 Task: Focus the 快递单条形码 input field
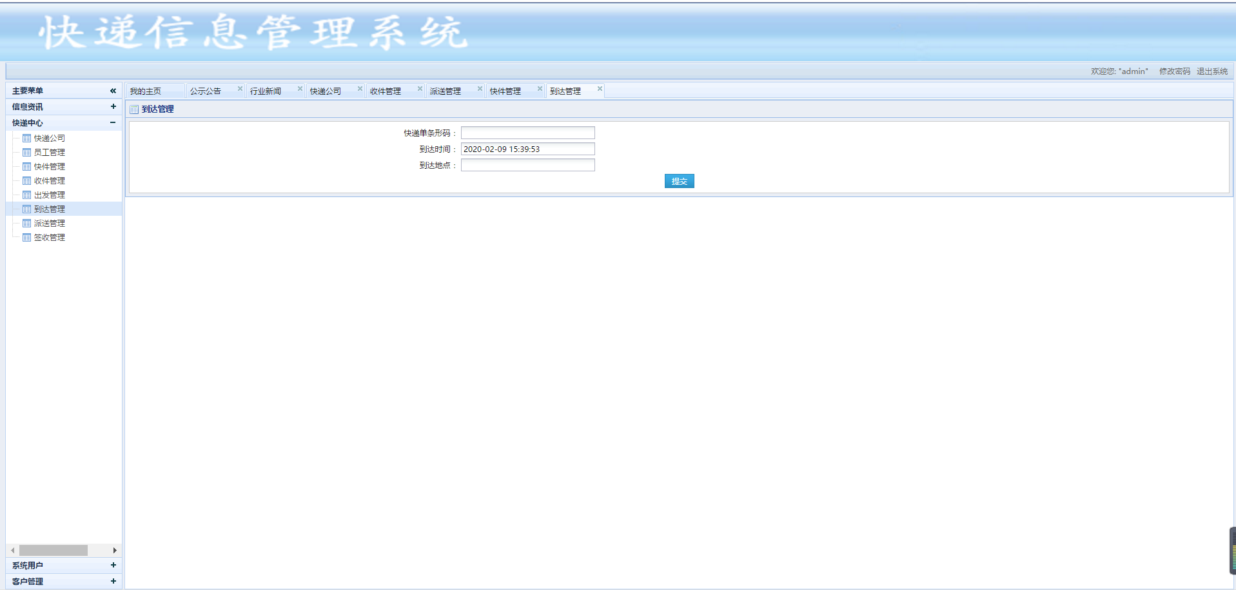(x=527, y=133)
